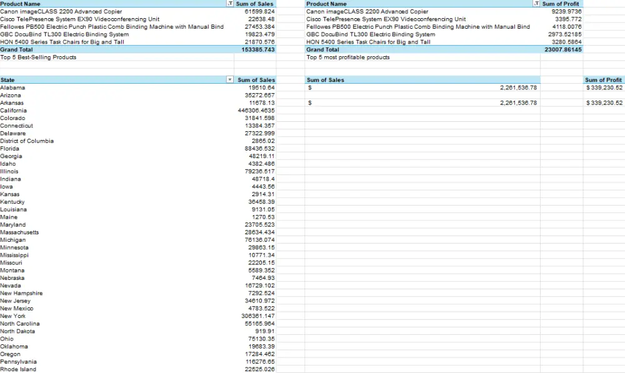This screenshot has width=625, height=373.
Task: Select the Kansas state cell
Action: [9, 194]
